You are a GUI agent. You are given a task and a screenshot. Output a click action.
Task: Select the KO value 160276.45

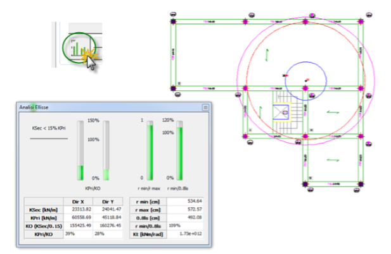click(x=110, y=226)
